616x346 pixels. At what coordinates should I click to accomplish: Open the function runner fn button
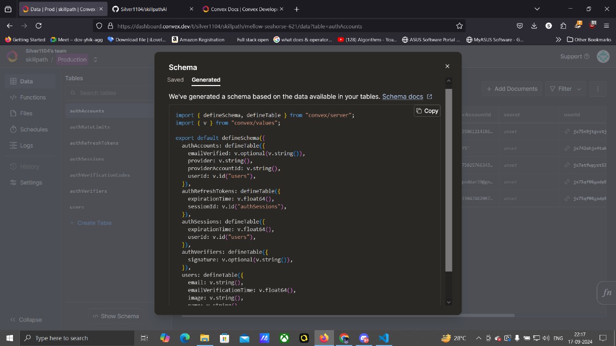[x=607, y=293]
